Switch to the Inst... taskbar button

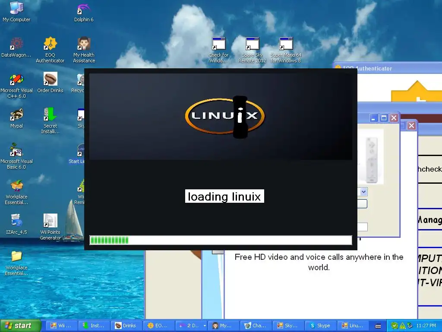click(x=94, y=326)
